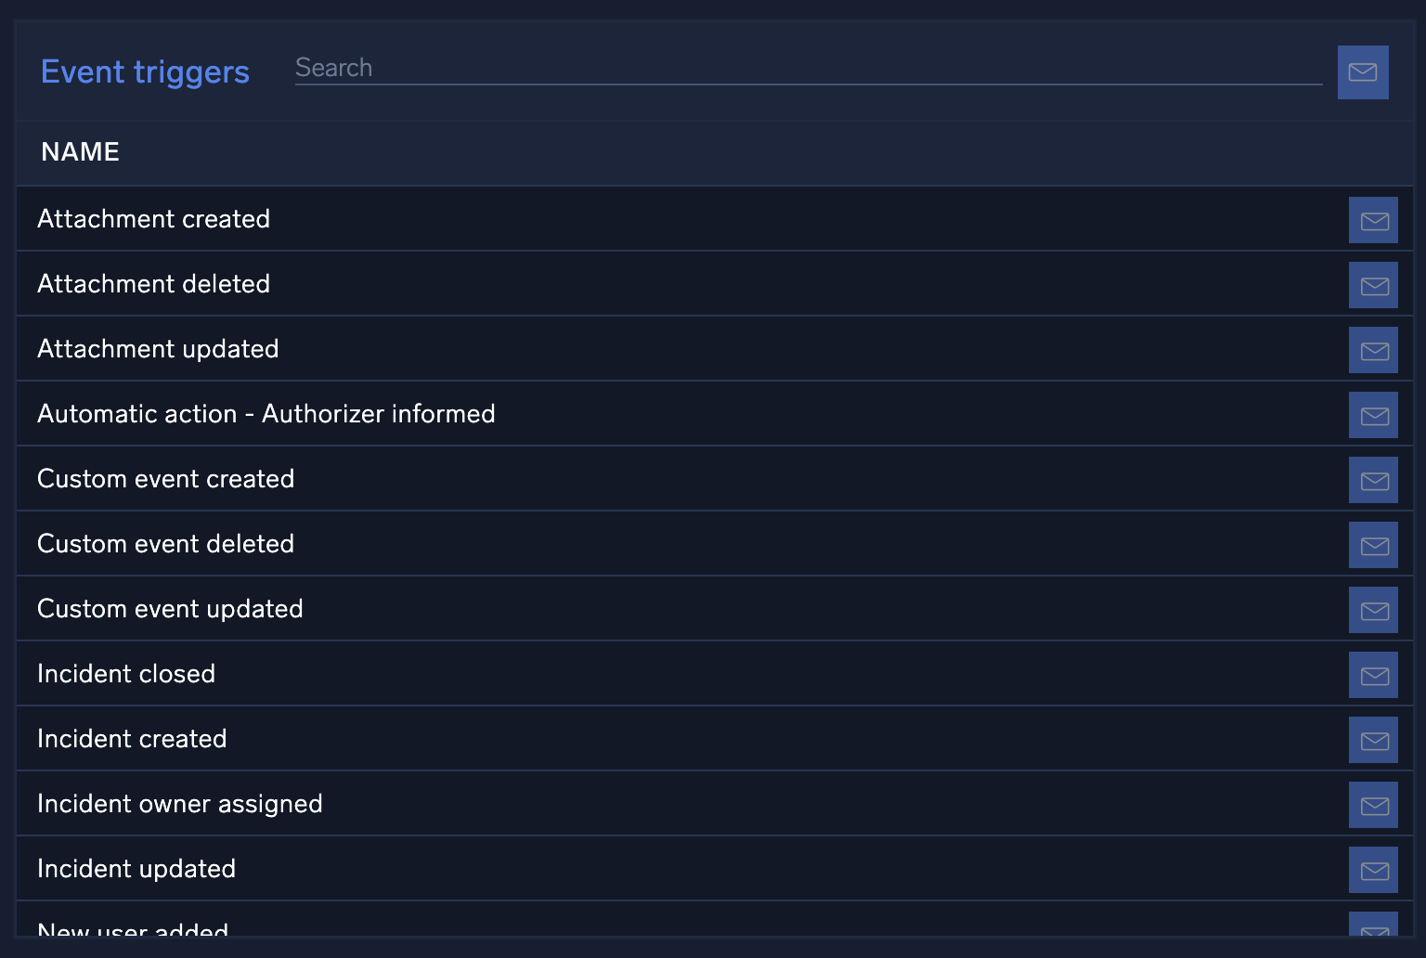The width and height of the screenshot is (1426, 958).
Task: Click the email icon for Incident created
Action: [x=1373, y=740]
